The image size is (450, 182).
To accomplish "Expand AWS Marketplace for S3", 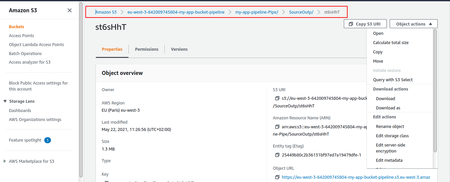I will pyautogui.click(x=5, y=161).
